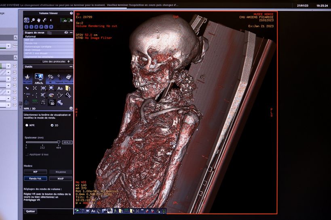
Task: Click the 3D cube tool icon
Action: click(x=52, y=103)
